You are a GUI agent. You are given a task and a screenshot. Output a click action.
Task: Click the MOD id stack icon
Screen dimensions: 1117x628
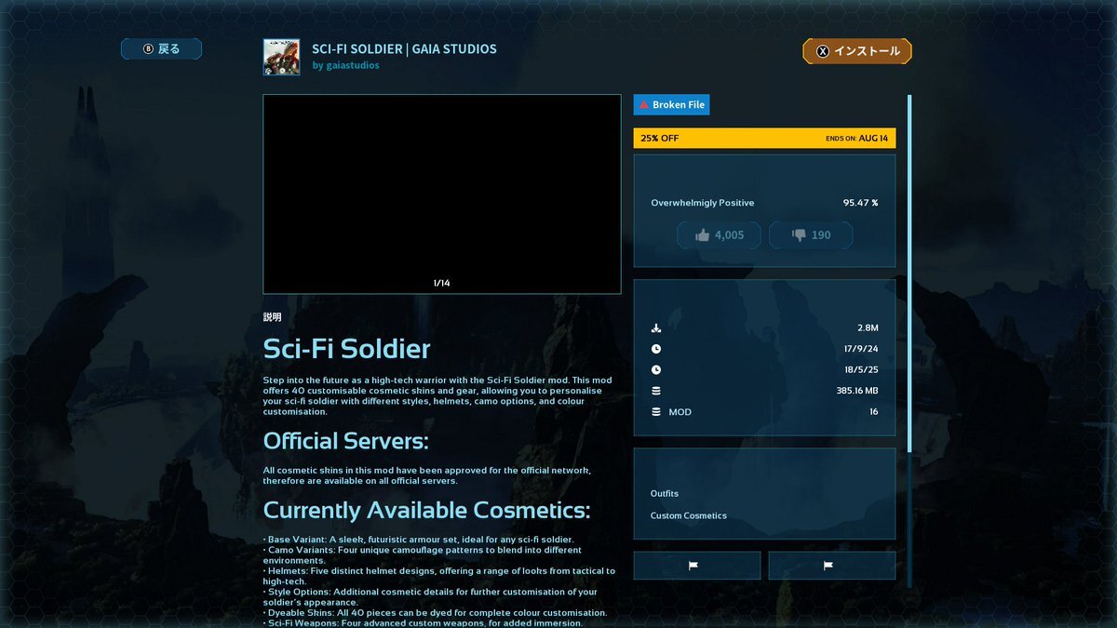656,412
